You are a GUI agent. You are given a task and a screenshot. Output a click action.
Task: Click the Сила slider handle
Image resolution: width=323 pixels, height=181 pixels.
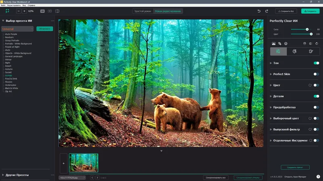[307, 29]
